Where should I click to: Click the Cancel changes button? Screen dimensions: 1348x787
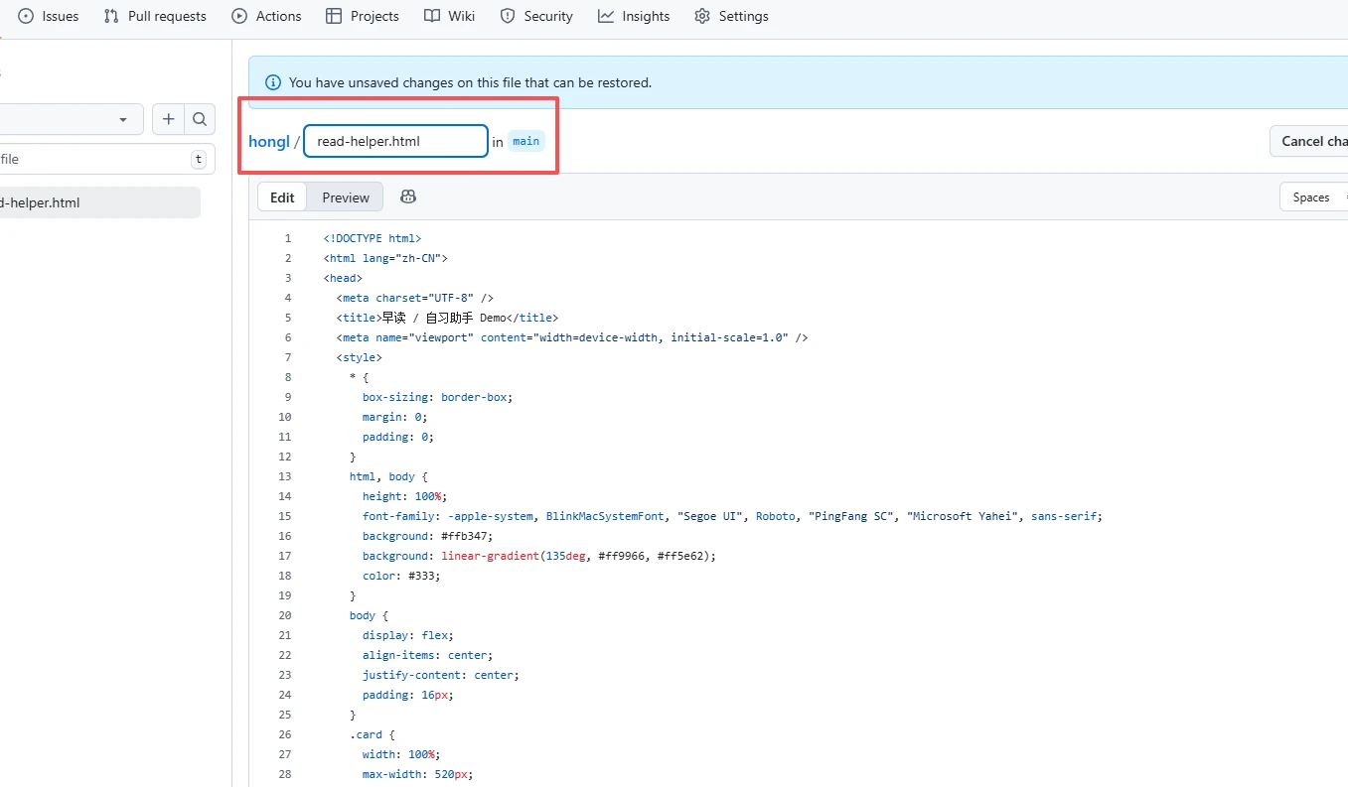(x=1311, y=141)
